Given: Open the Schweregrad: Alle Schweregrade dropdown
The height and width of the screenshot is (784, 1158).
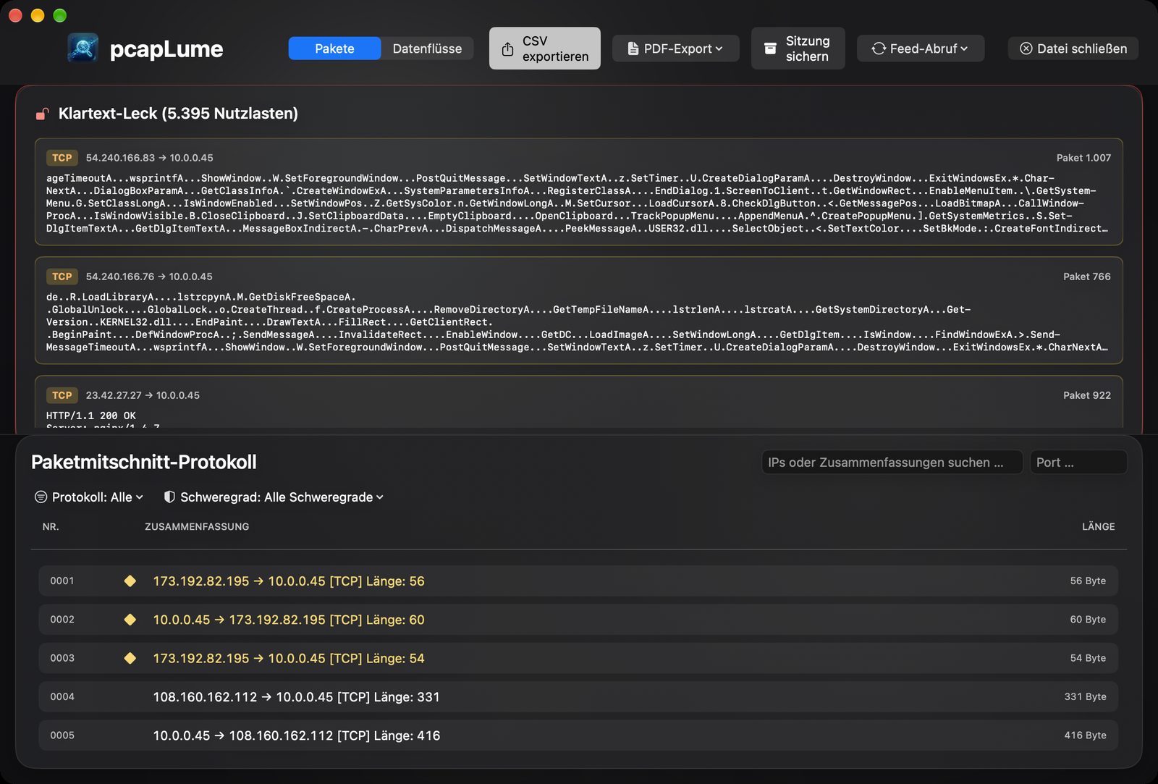Looking at the screenshot, I should [x=274, y=497].
